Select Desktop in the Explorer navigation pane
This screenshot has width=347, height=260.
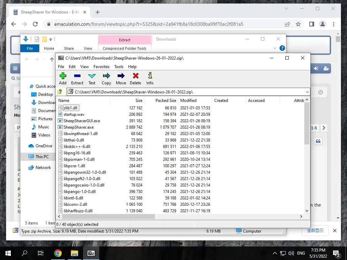pyautogui.click(x=42, y=94)
